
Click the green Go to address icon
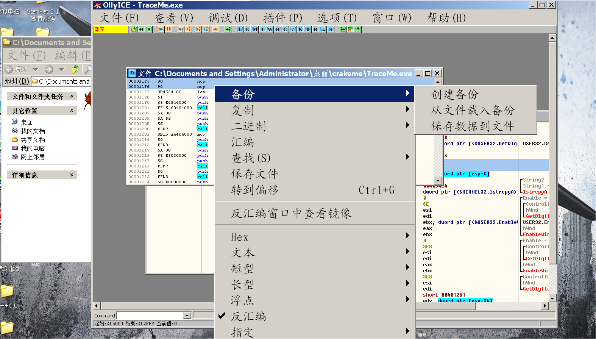click(228, 29)
